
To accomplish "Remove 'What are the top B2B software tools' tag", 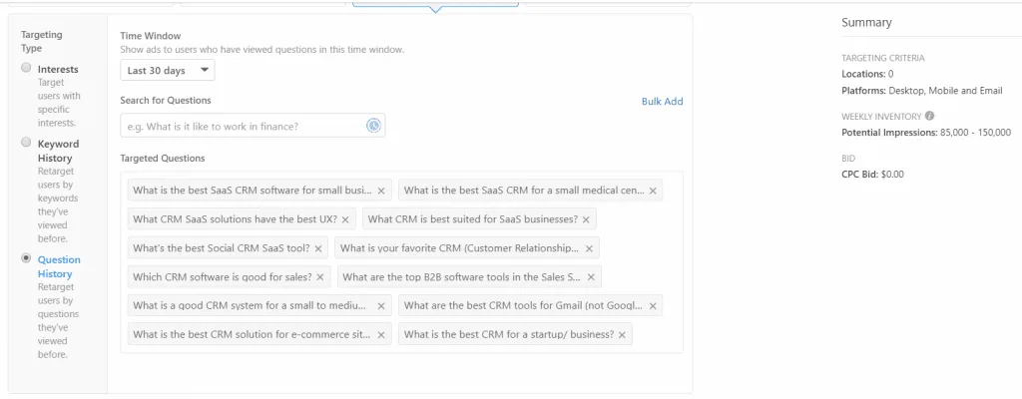I will pyautogui.click(x=591, y=277).
